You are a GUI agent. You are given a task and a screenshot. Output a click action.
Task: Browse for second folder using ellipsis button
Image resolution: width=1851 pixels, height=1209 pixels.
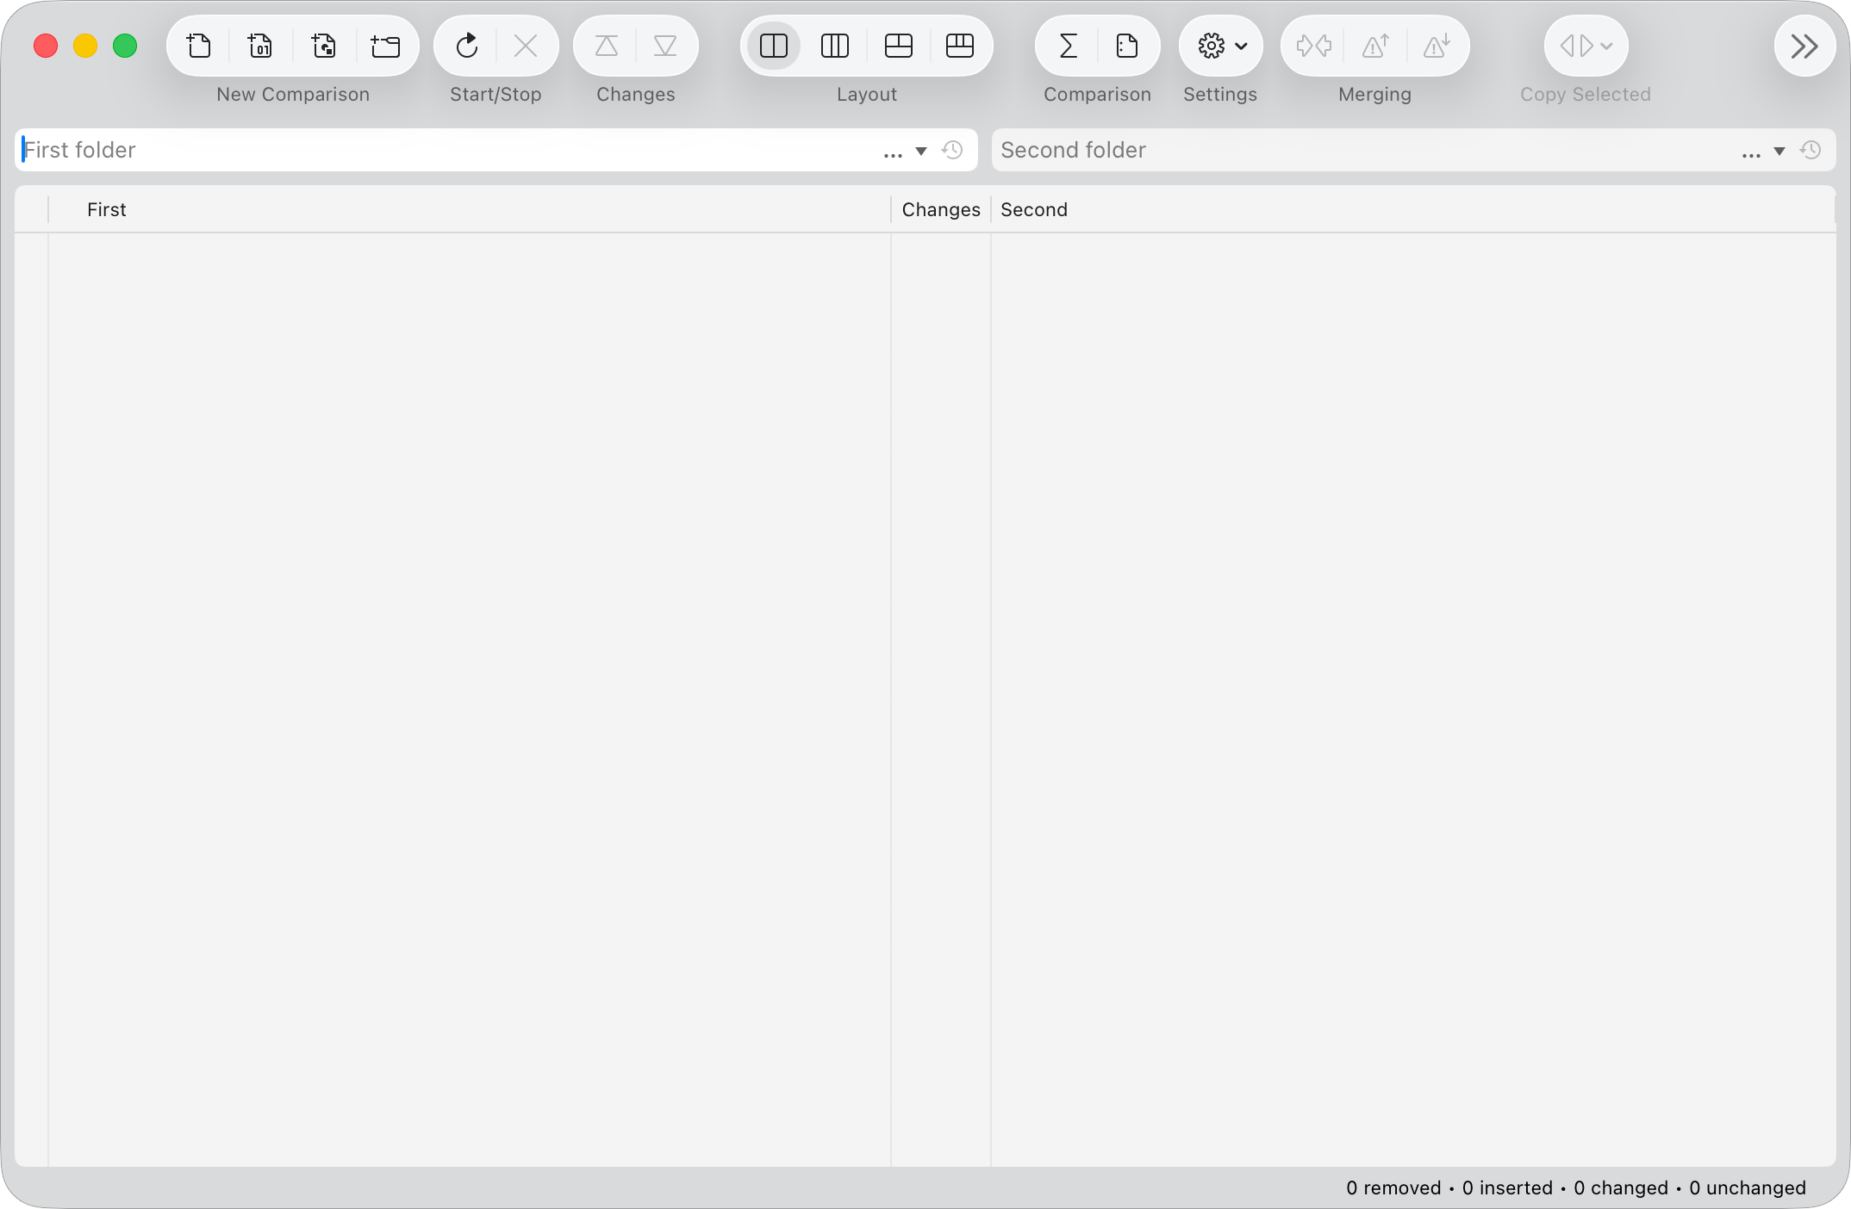pos(1751,153)
